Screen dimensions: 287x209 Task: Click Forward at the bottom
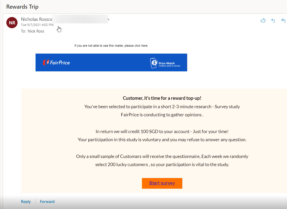tap(47, 201)
